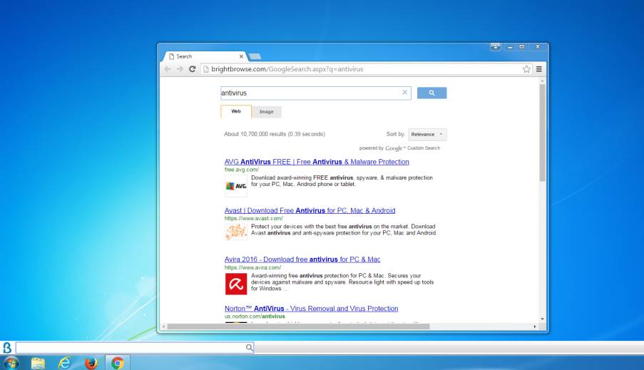Click the 'powered by Google Custom Search' text
Viewport: 644px width, 370px height.
click(x=399, y=148)
